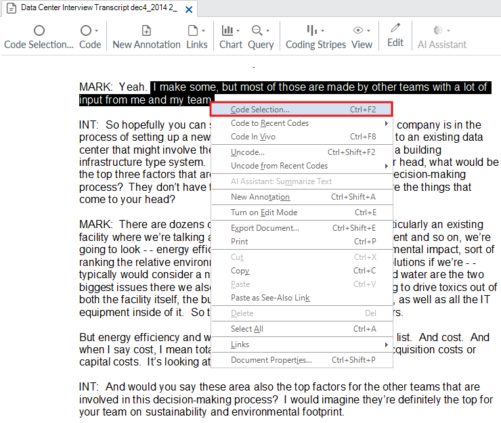Click the Edit toolbar label
The height and width of the screenshot is (423, 501).
coord(395,43)
